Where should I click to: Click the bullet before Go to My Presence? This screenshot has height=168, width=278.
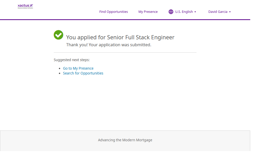point(60,69)
